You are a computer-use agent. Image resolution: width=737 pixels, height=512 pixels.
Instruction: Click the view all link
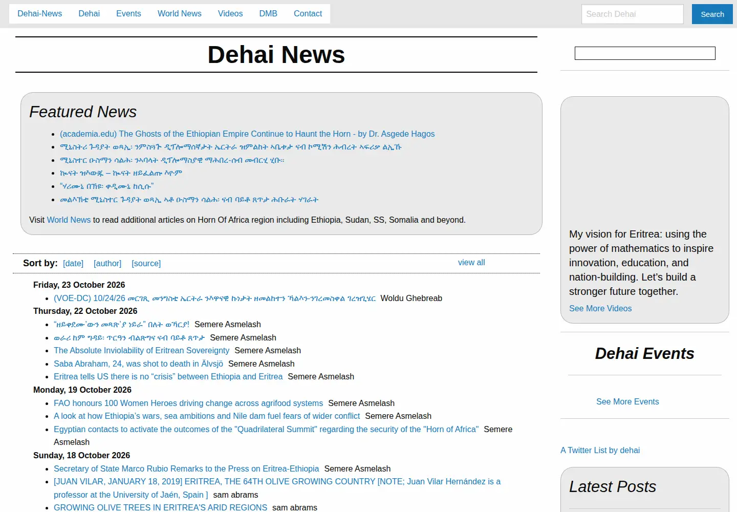click(x=471, y=263)
